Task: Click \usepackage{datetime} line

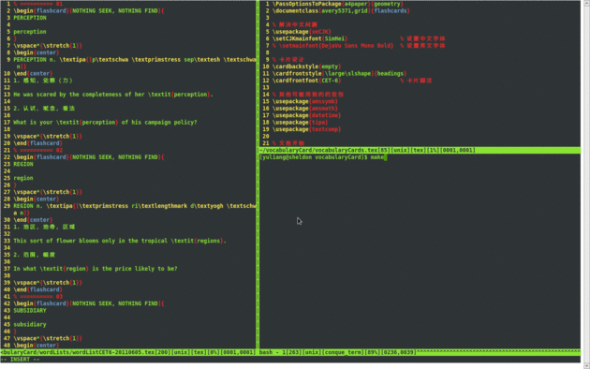Action: (x=306, y=115)
